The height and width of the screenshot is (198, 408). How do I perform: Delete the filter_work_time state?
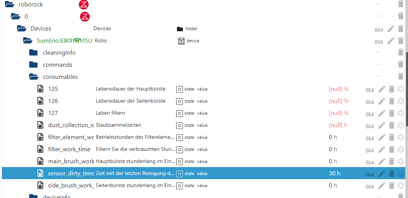tap(392, 149)
